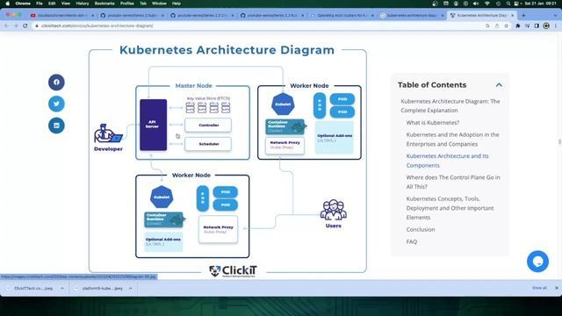
Task: Open the Chrome application menu
Action: pos(23,4)
